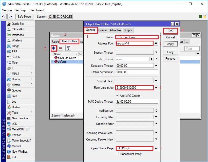
Task: Open the Settings menu
Action: (x=21, y=10)
